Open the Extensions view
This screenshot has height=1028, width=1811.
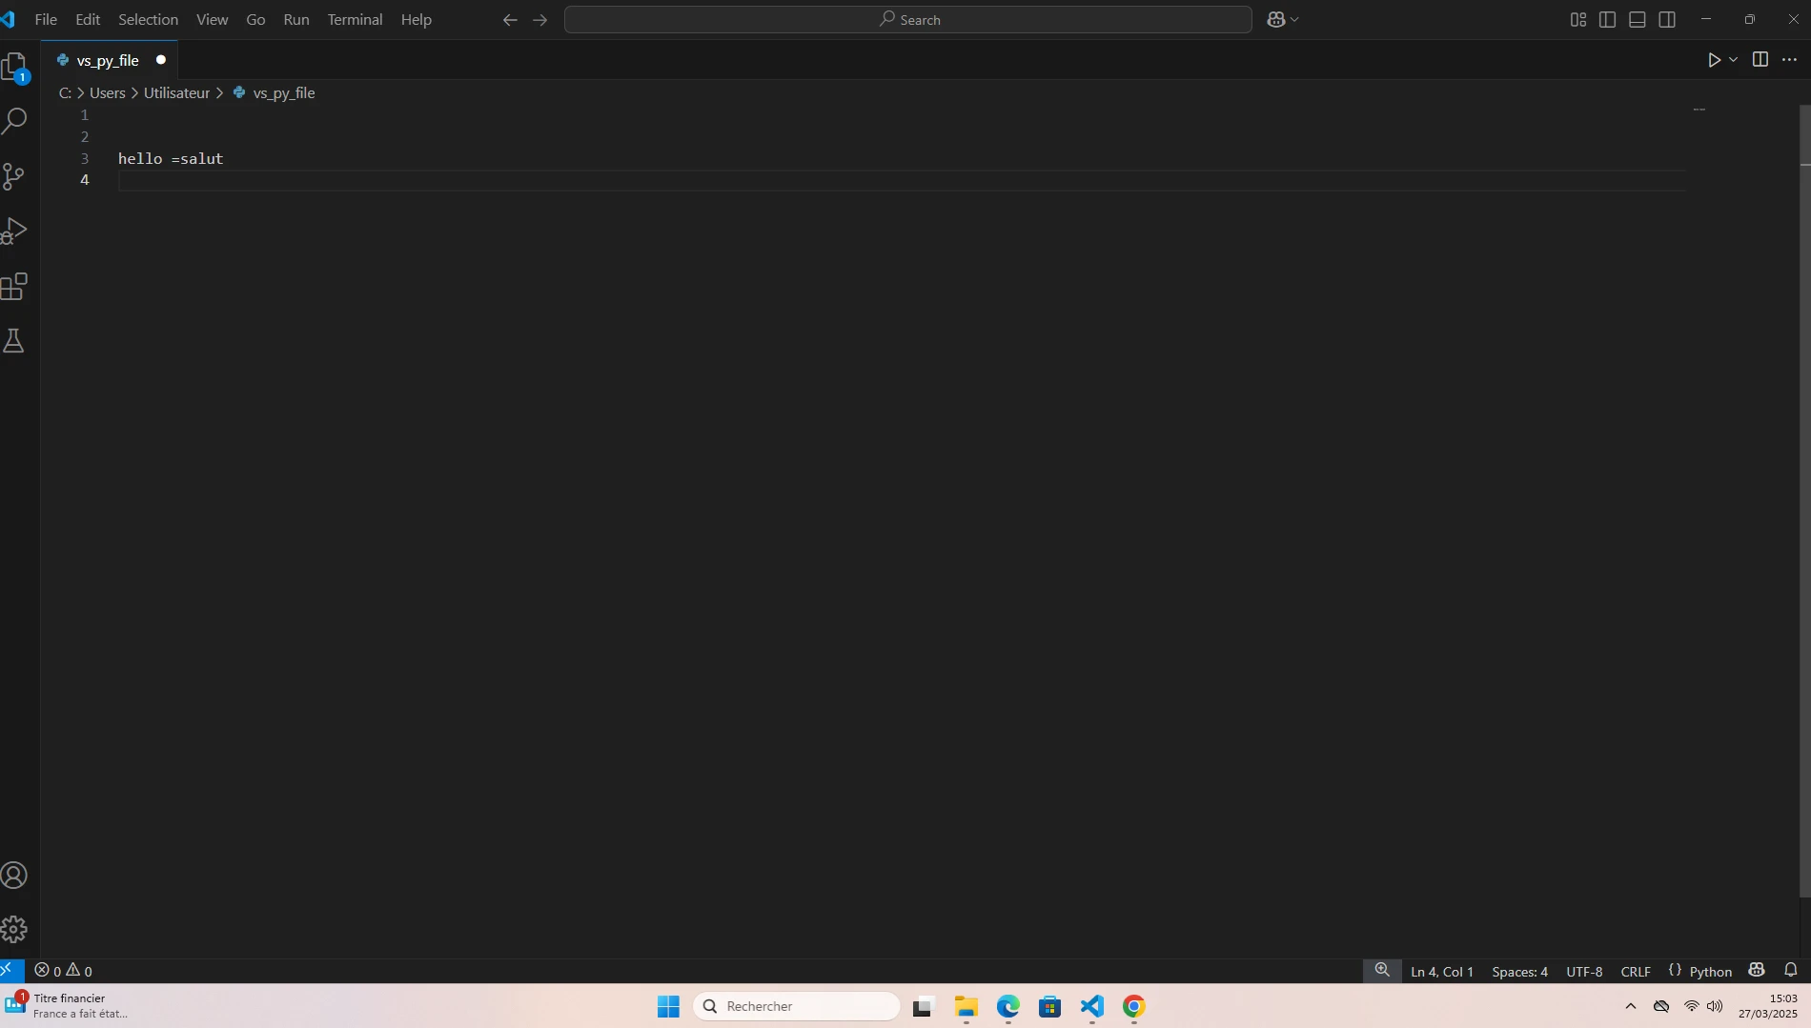[14, 287]
